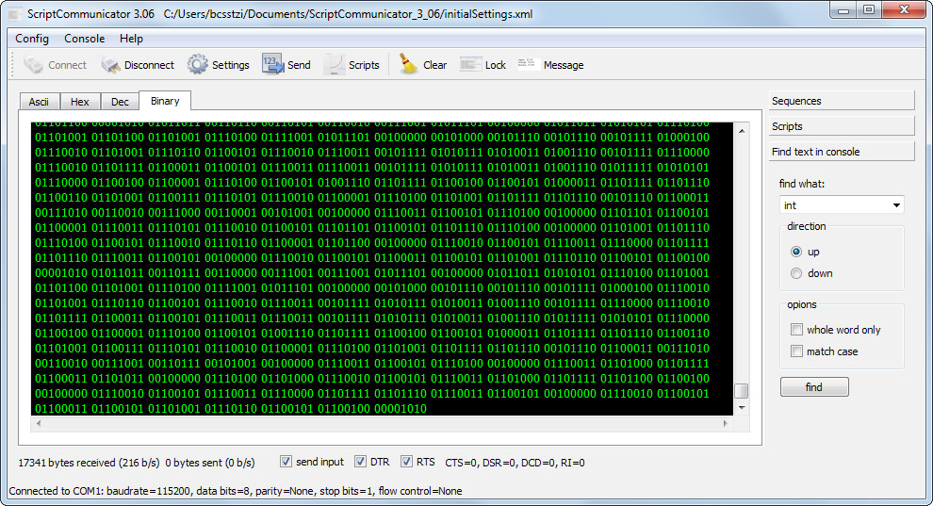Screen dimensions: 933x506
Task: Toggle the RTS checkbox
Action: pos(406,462)
